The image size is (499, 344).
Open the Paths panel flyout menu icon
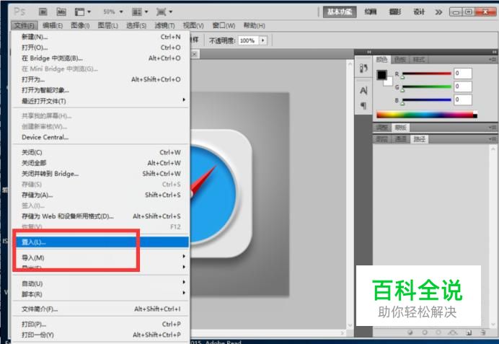(x=493, y=139)
